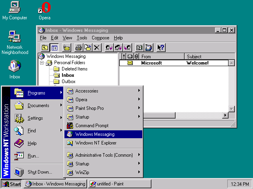The image size is (253, 189).
Task: Open the View menu
Action: tap(67, 38)
